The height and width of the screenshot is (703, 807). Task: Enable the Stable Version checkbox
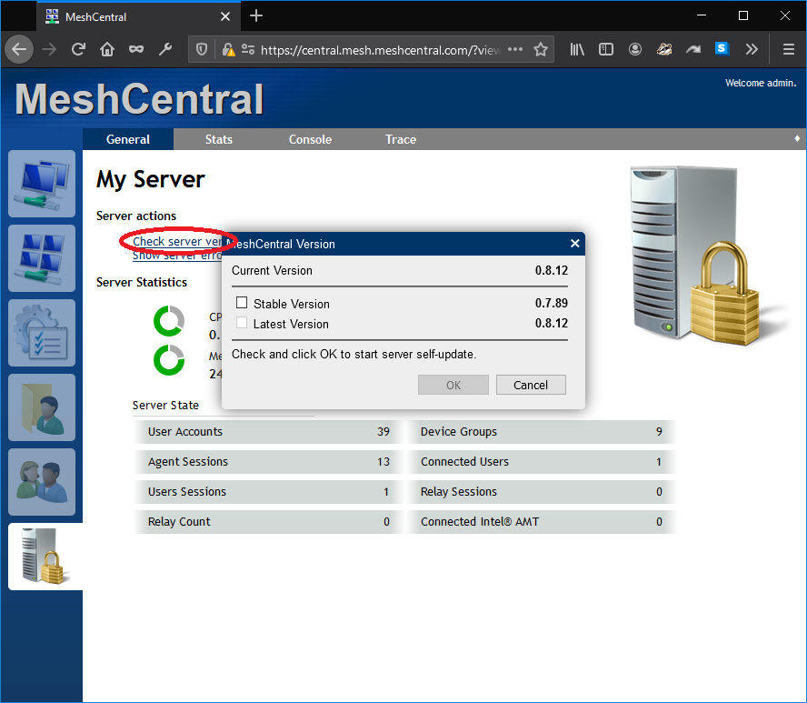pyautogui.click(x=241, y=302)
